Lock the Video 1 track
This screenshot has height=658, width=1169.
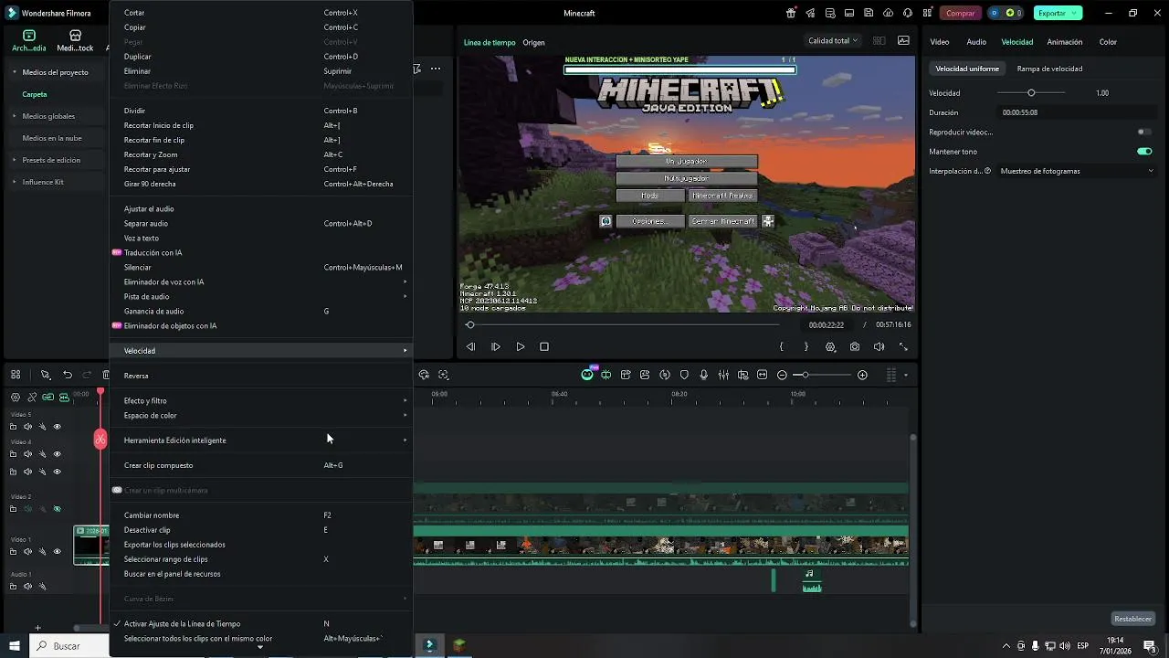point(13,552)
